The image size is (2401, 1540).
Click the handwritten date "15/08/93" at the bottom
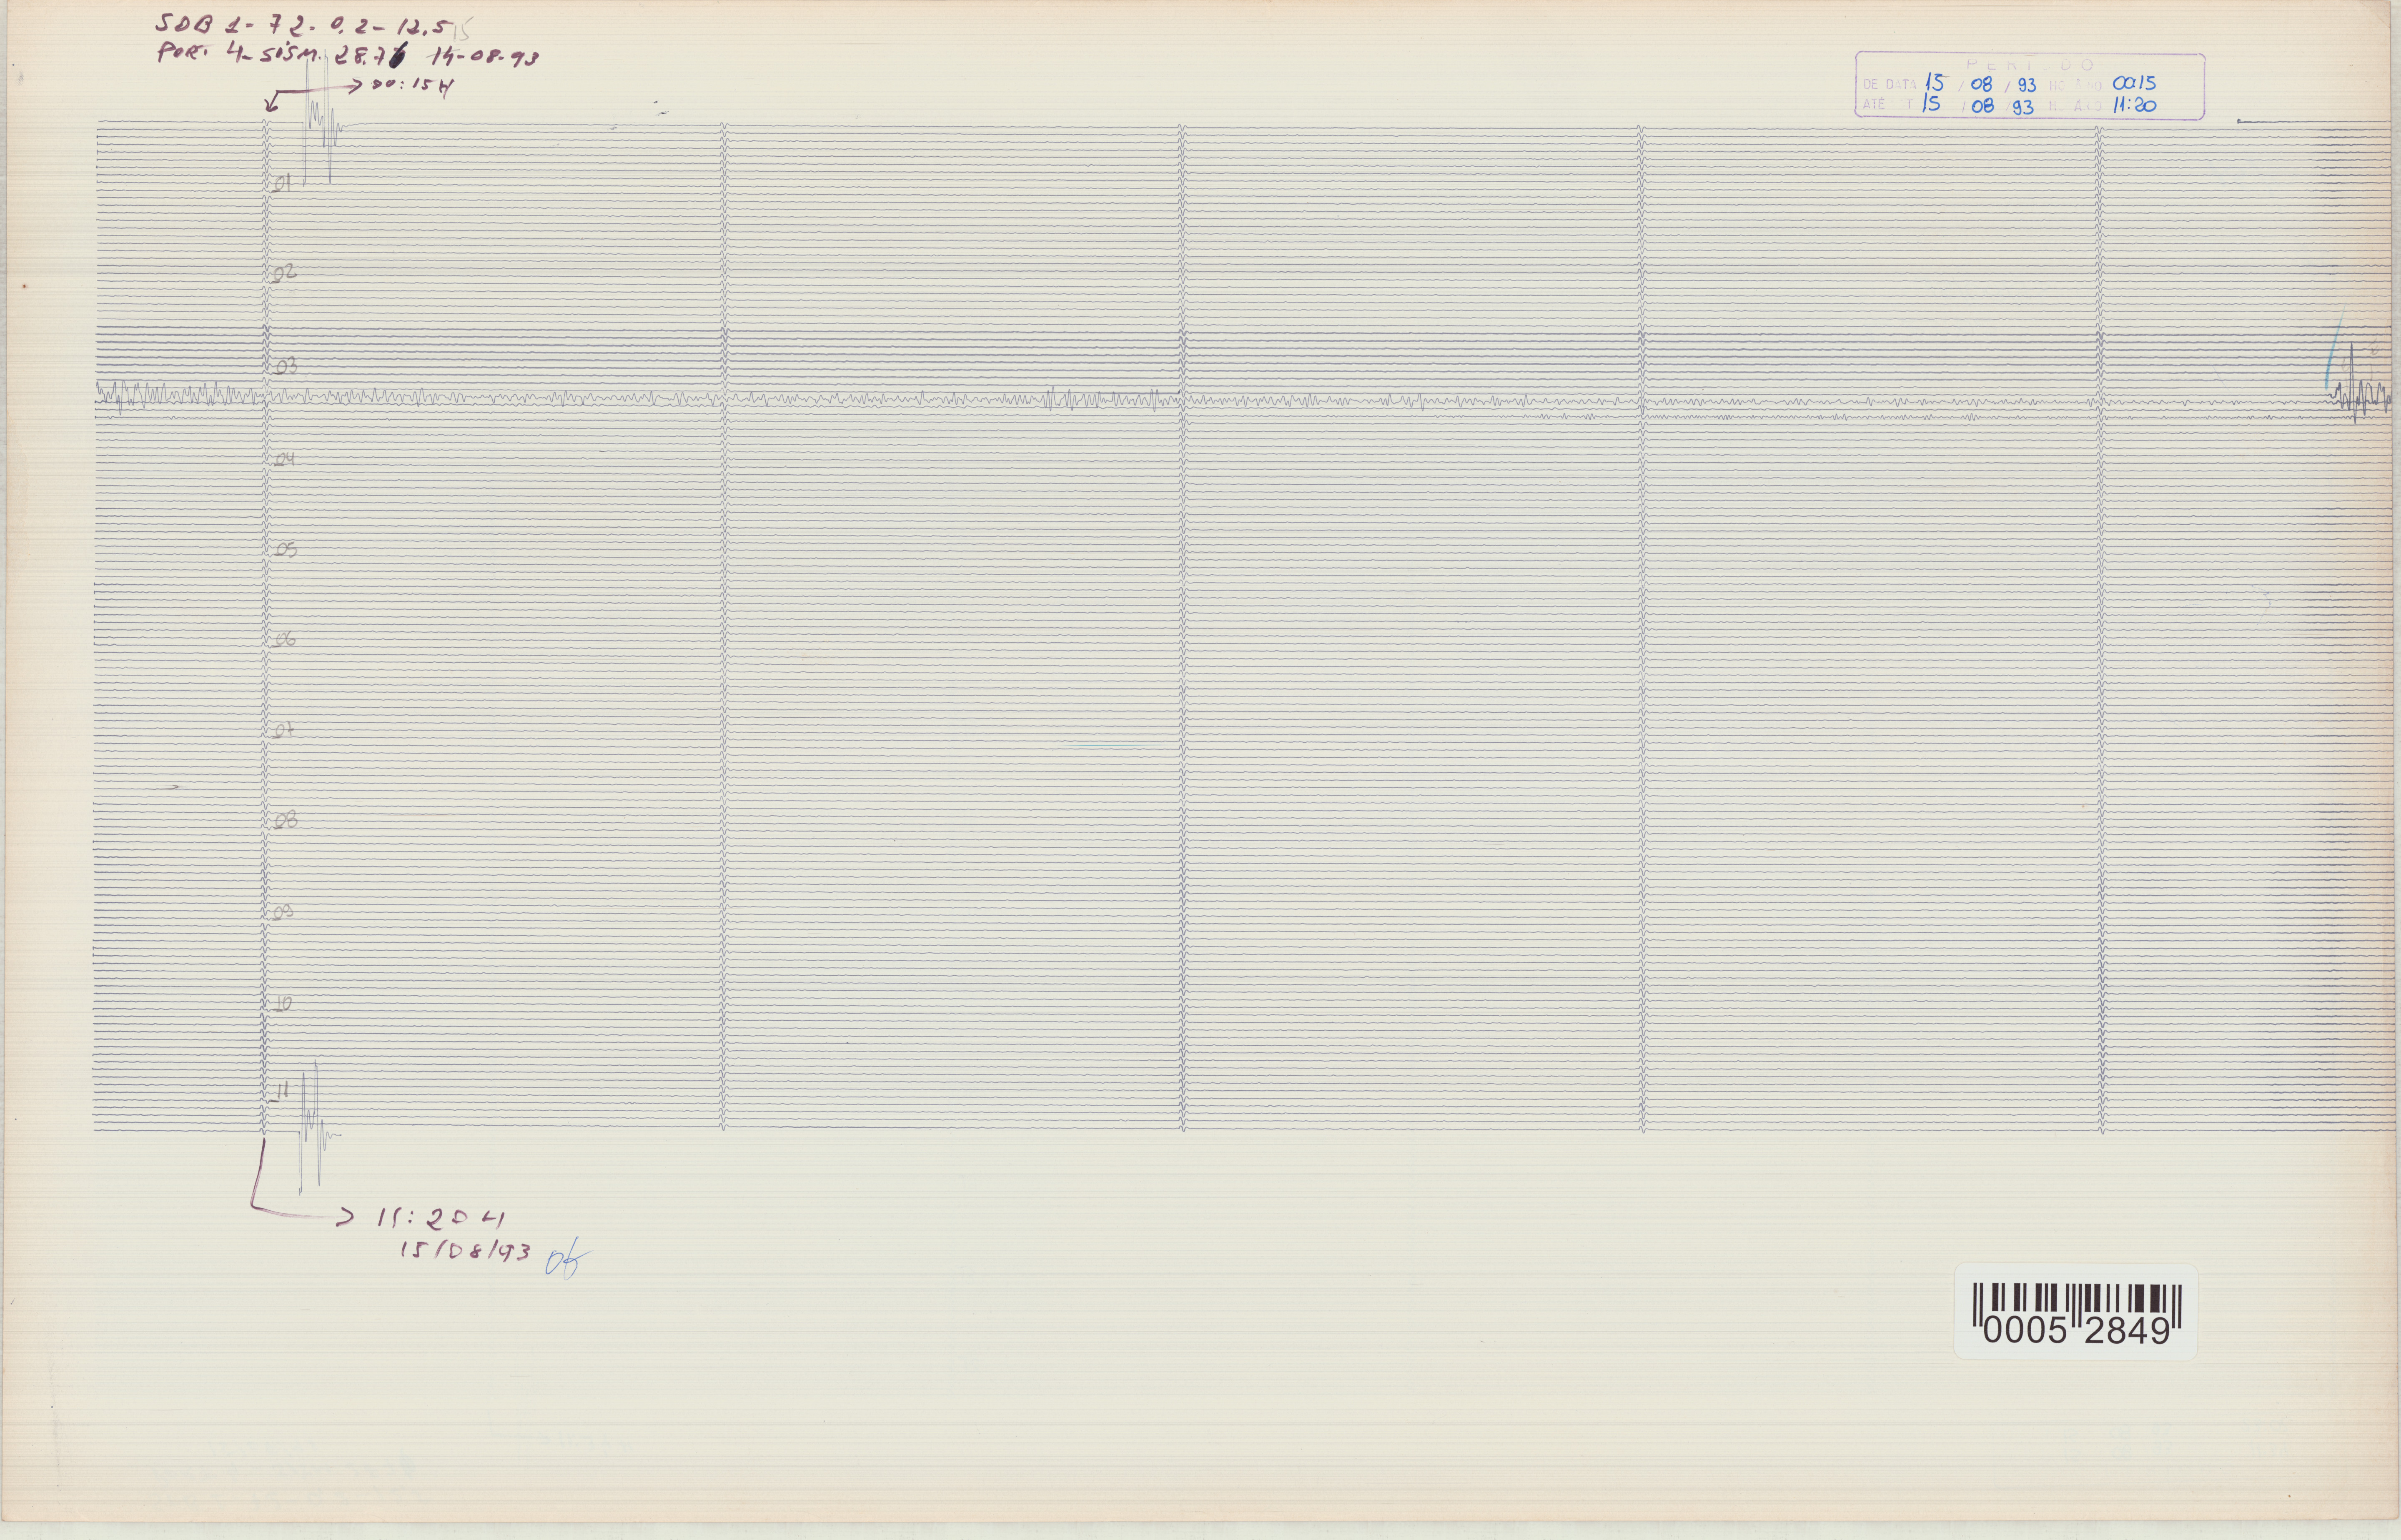tap(465, 1252)
